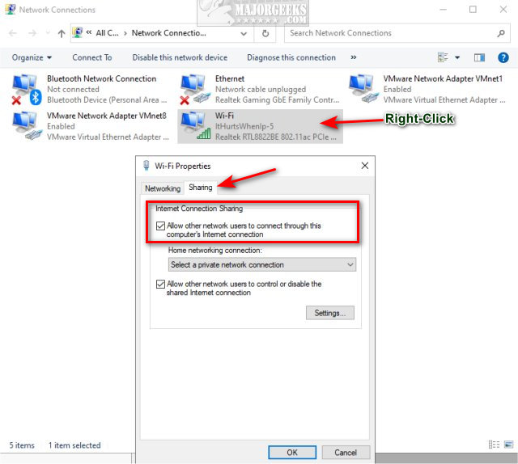Confirm with the OK button
This screenshot has height=464, width=518.
click(292, 453)
